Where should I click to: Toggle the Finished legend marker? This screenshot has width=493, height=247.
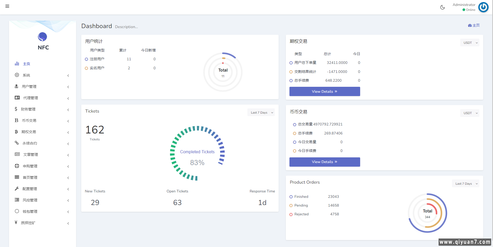tap(291, 197)
